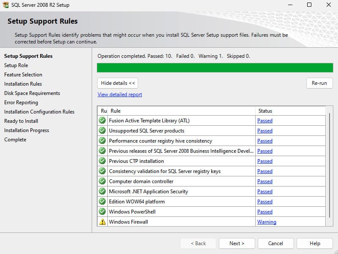Click the SQL Server Setup title bar icon

[x=5, y=5]
